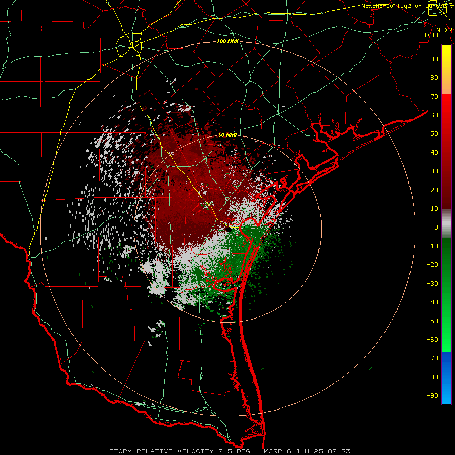455x455 pixels.
Task: Click the NEXR label above the scale
Action: 444,30
